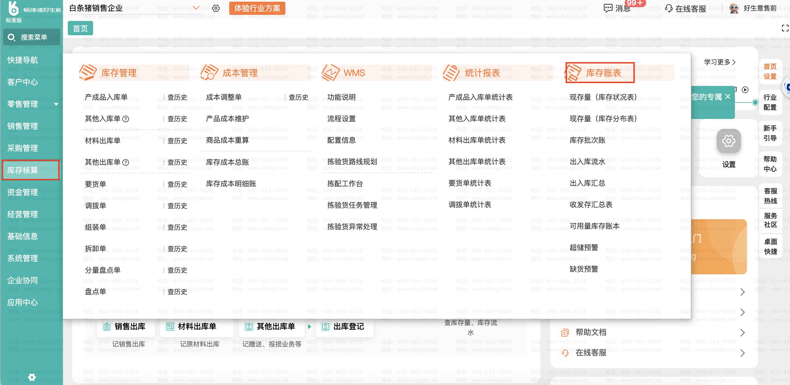
Task: Click the 在线客服 headset icon in help list
Action: click(565, 353)
